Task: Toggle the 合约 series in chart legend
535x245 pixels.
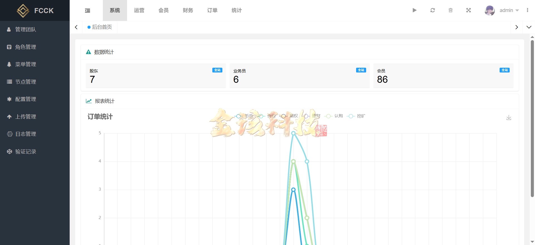Action: [266, 116]
